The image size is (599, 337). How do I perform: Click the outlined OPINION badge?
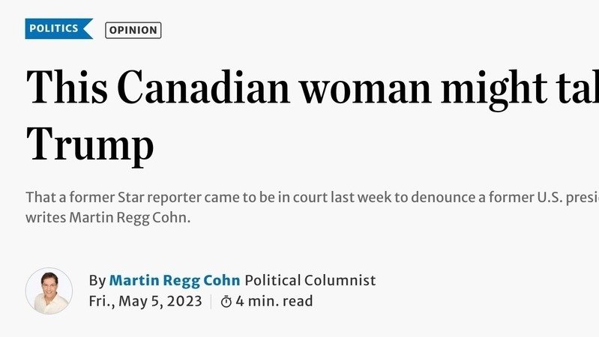(133, 30)
